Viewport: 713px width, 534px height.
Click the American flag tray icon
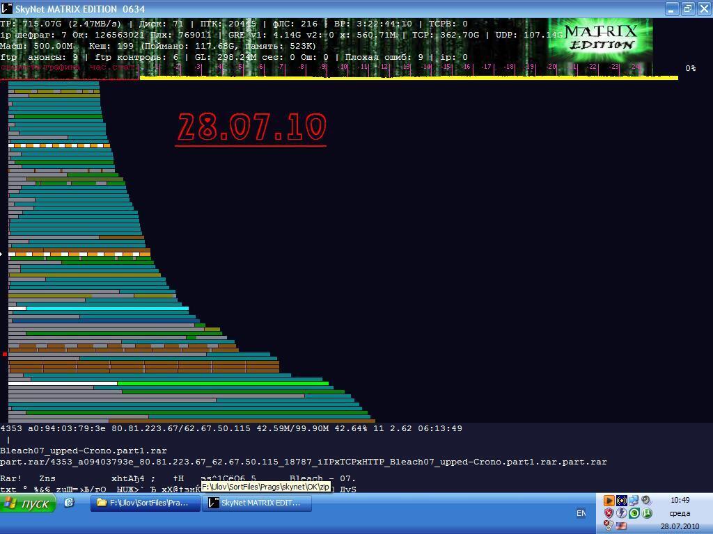pyautogui.click(x=621, y=526)
